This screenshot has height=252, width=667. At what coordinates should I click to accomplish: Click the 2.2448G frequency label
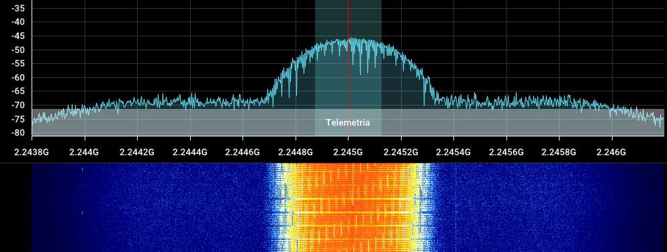(296, 152)
